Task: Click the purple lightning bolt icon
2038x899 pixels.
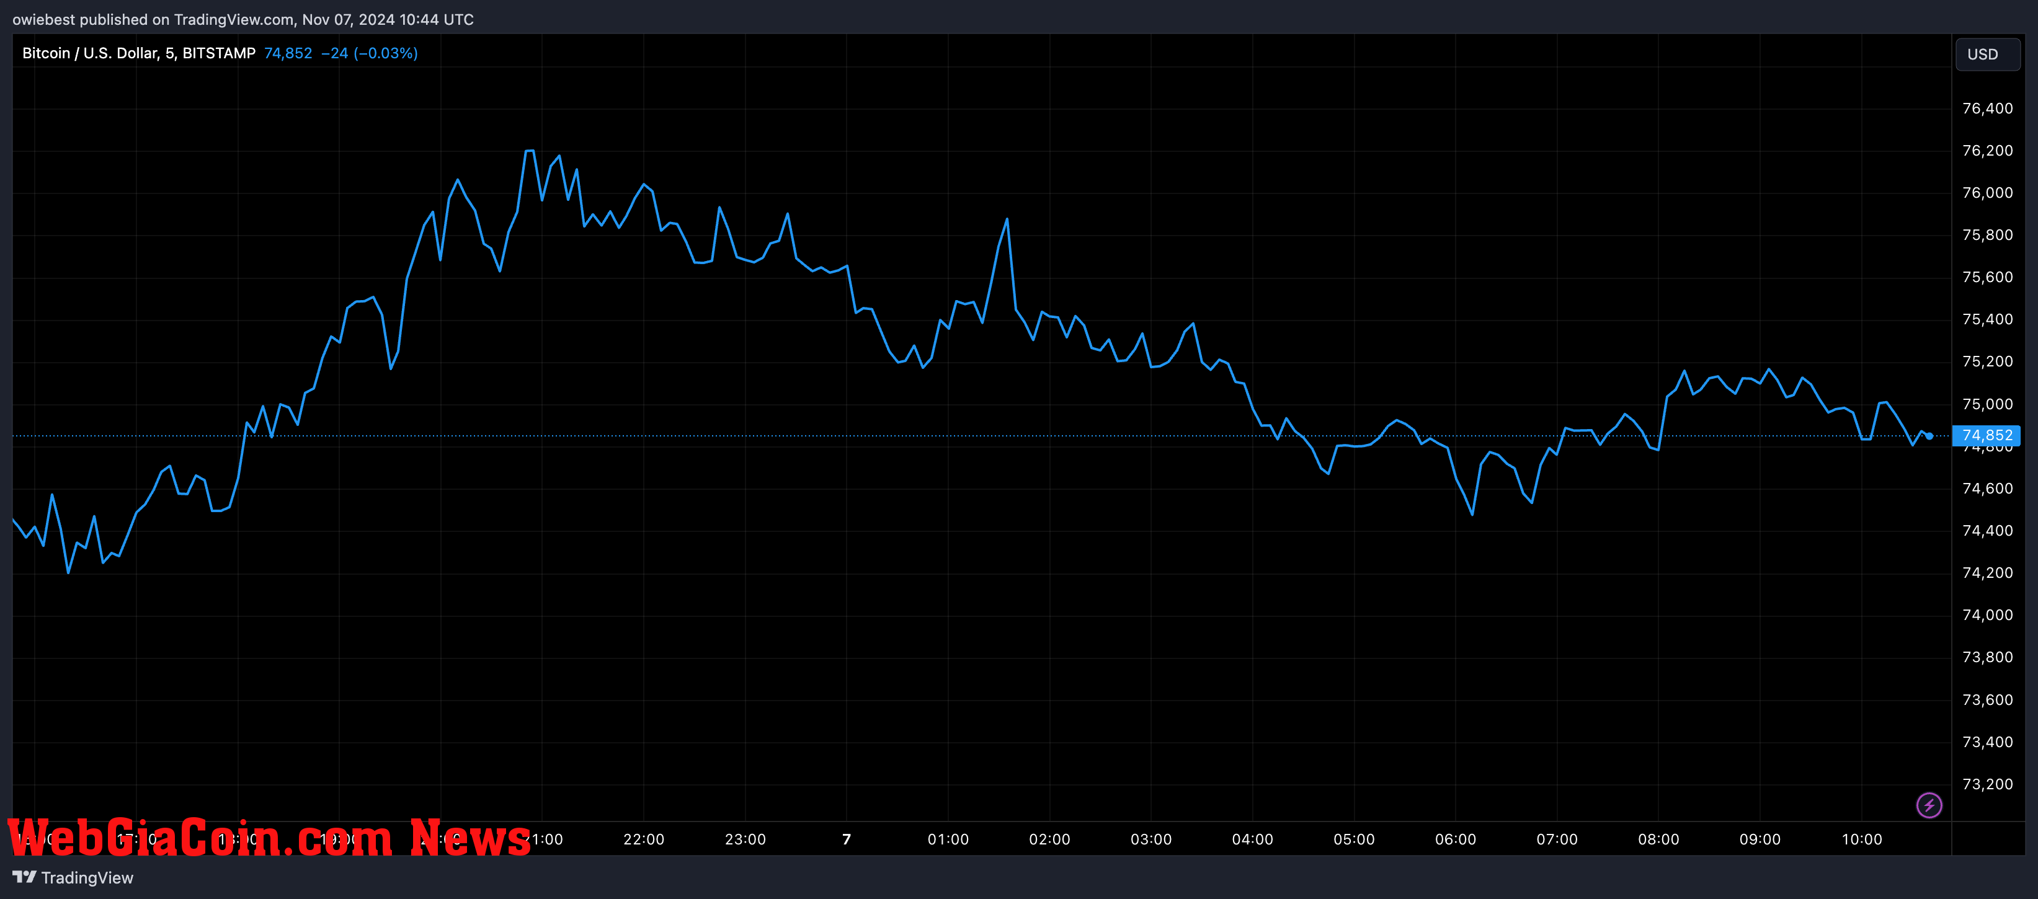Action: [x=1929, y=805]
